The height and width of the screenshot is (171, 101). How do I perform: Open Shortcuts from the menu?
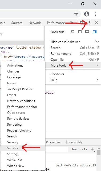click(73, 74)
